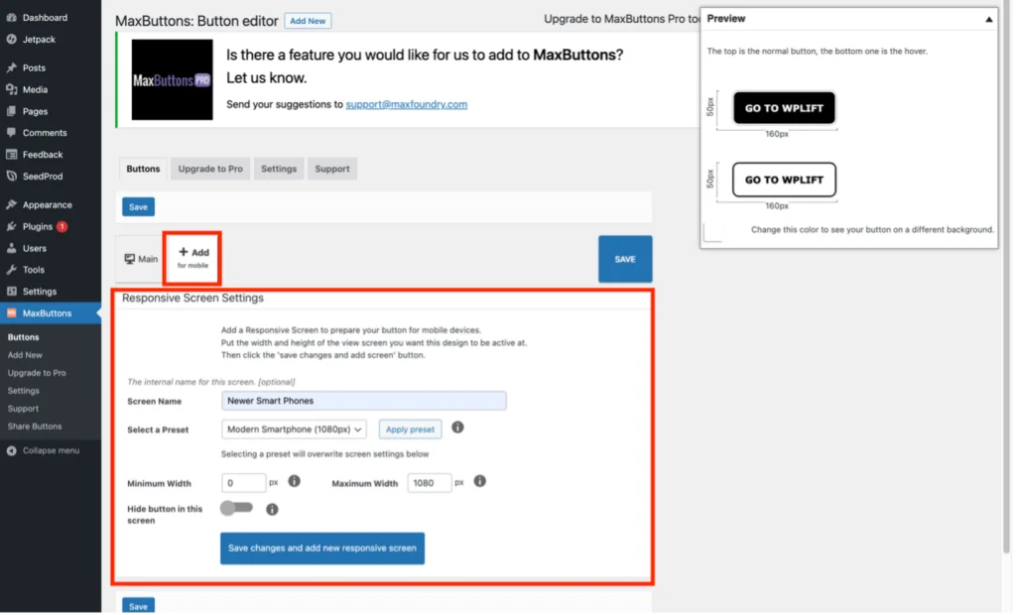
Task: Select the Main screen tab
Action: [x=141, y=259]
